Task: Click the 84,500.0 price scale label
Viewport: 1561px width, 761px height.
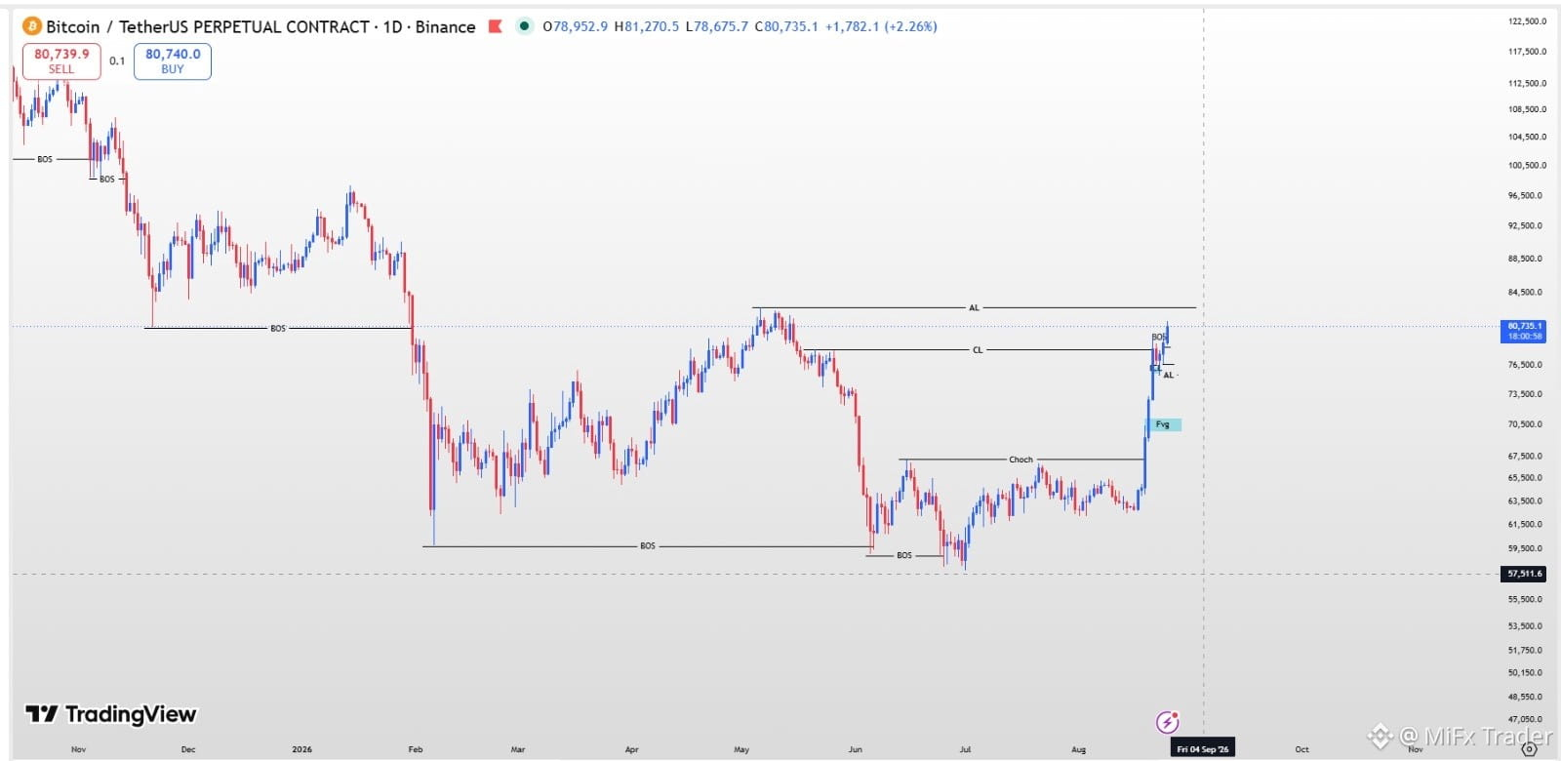Action: point(1525,292)
